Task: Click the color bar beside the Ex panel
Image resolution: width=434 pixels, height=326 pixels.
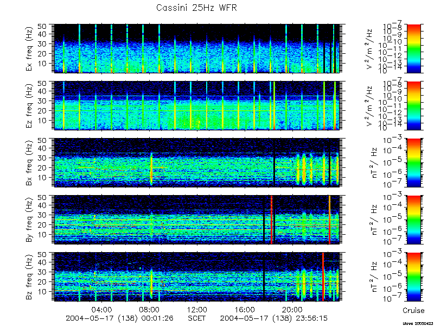Action: (413, 48)
